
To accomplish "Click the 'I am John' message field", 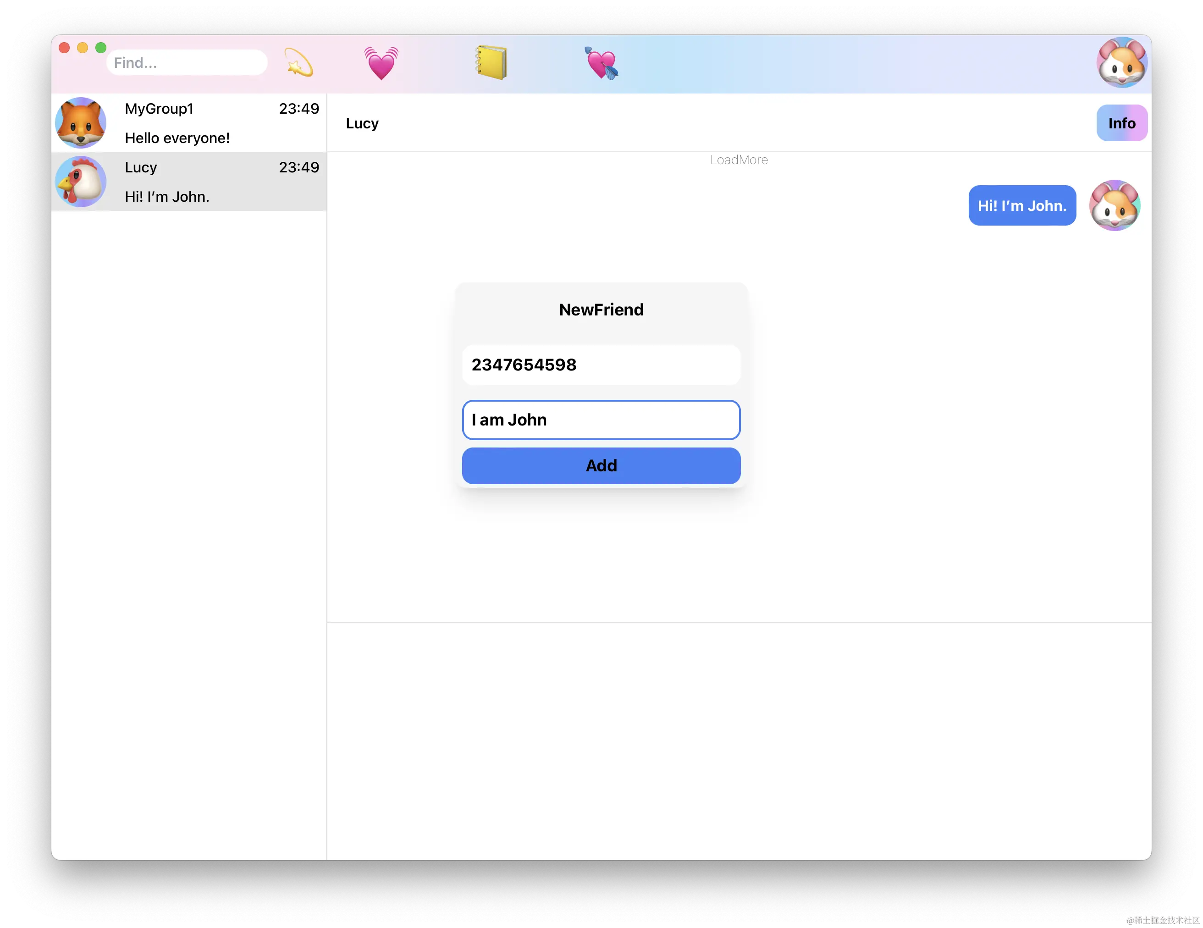I will (601, 420).
